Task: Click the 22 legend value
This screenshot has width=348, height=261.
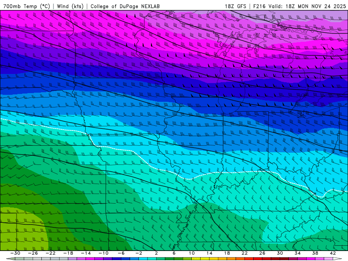Action: tap(244, 253)
